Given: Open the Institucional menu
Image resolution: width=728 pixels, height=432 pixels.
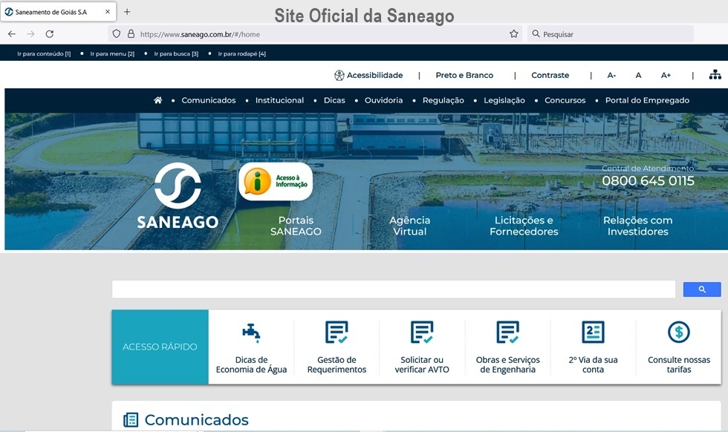Looking at the screenshot, I should 279,100.
